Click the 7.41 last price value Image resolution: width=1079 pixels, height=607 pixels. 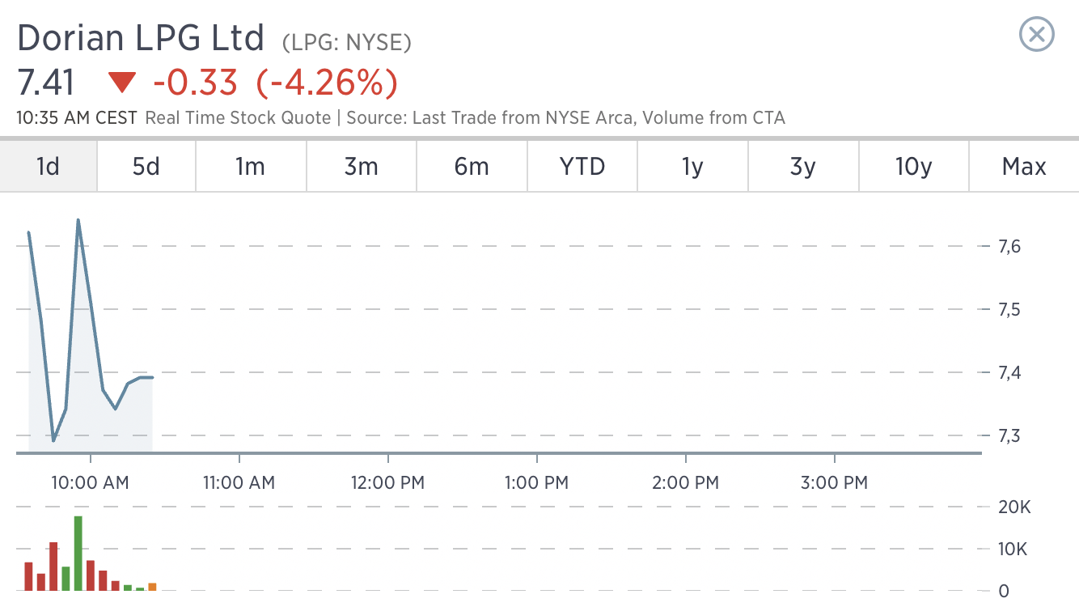pyautogui.click(x=45, y=83)
